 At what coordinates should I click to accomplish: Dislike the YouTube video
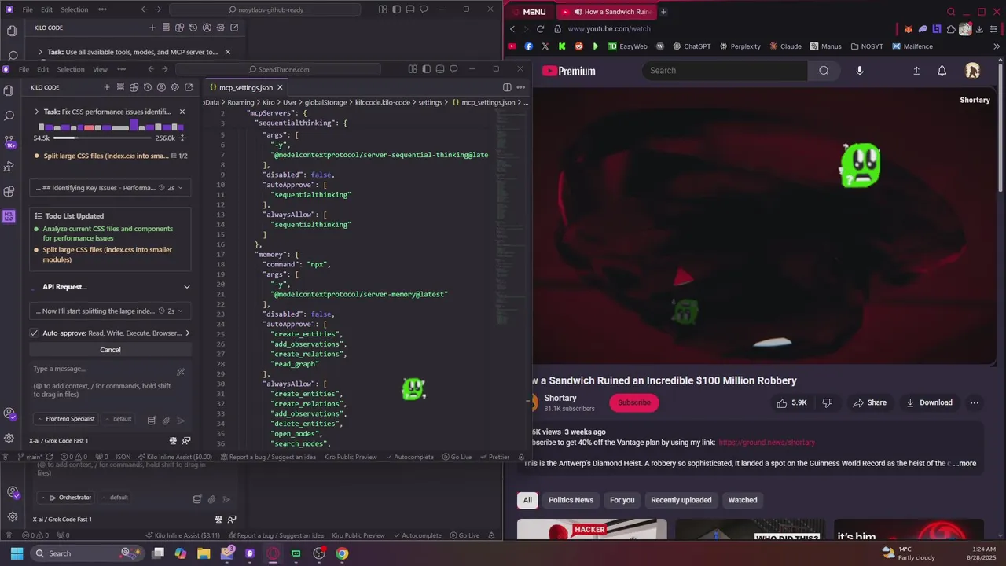(827, 402)
